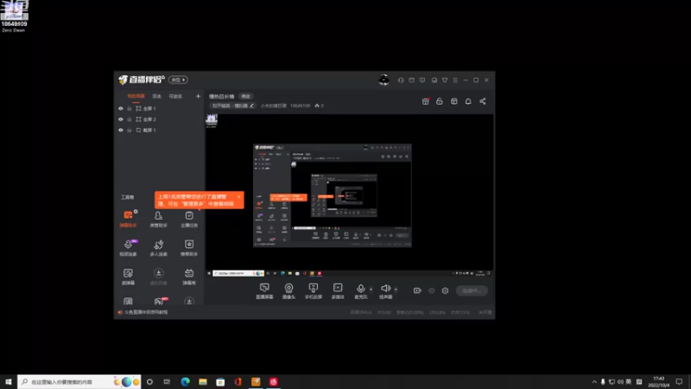Open the Windows notification center icon
The height and width of the screenshot is (389, 691).
pos(679,382)
